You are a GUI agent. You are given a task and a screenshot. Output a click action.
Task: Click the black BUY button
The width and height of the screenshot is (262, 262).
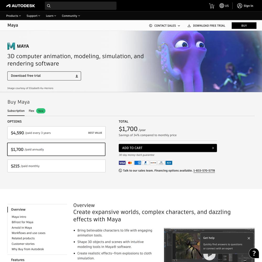(x=244, y=26)
